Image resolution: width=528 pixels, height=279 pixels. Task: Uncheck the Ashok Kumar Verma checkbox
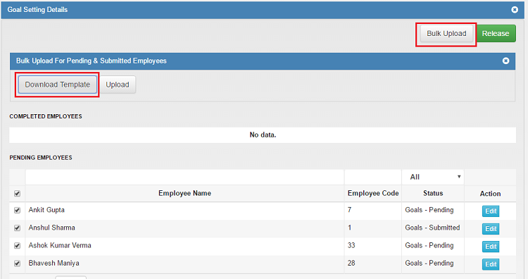click(17, 246)
